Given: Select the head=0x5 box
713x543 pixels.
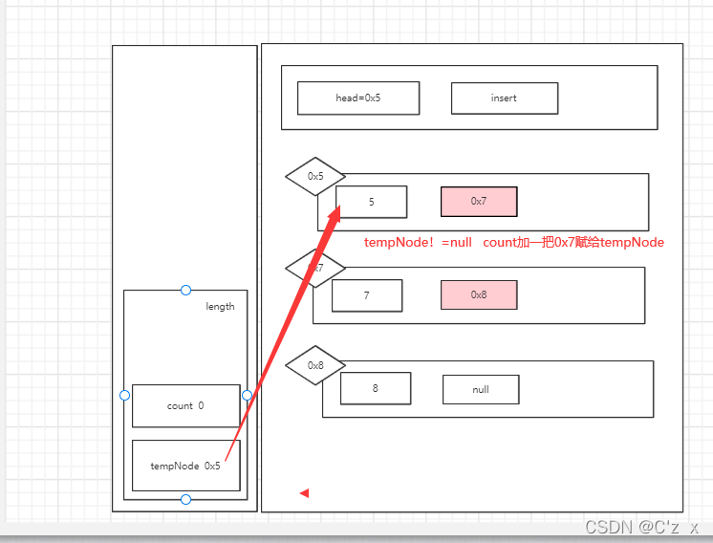Looking at the screenshot, I should tap(358, 98).
